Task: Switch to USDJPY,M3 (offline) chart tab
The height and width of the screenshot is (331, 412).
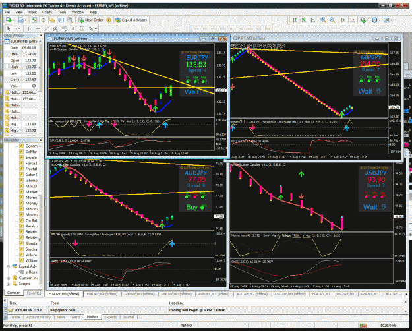Action: pos(290,294)
